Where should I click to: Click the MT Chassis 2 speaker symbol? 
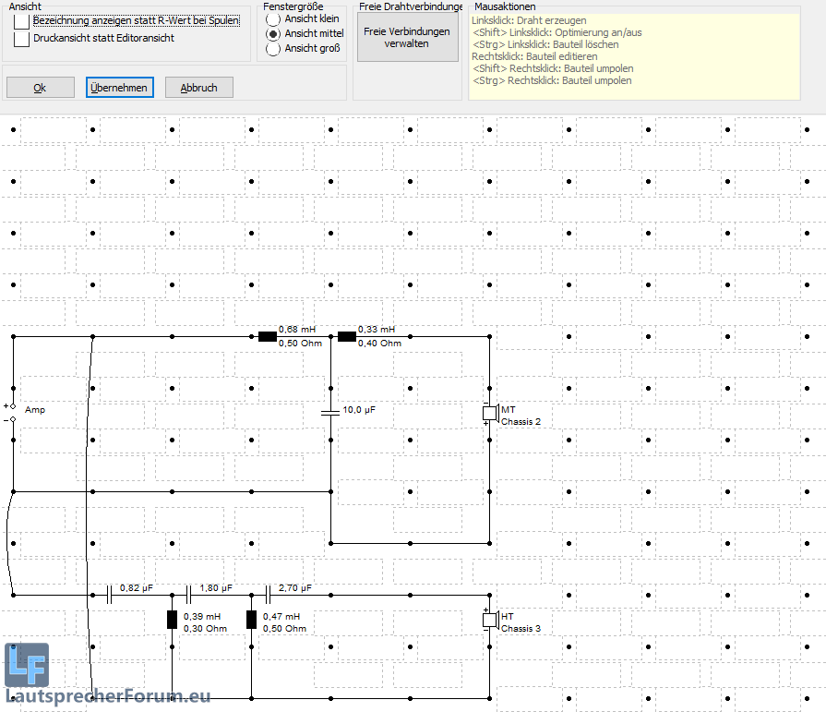point(490,413)
